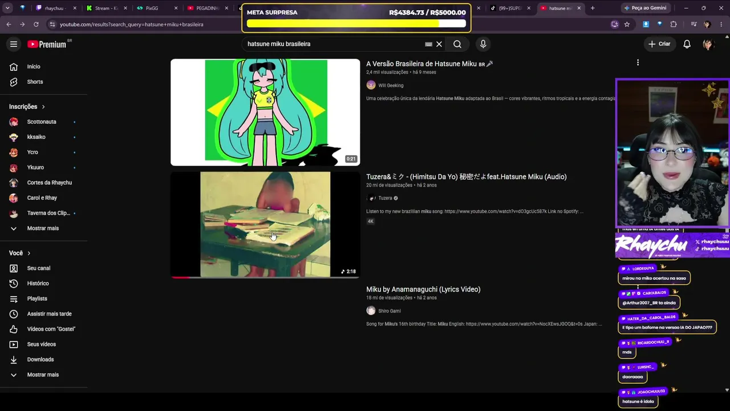
Task: Go forward in the browser
Action: point(22,25)
